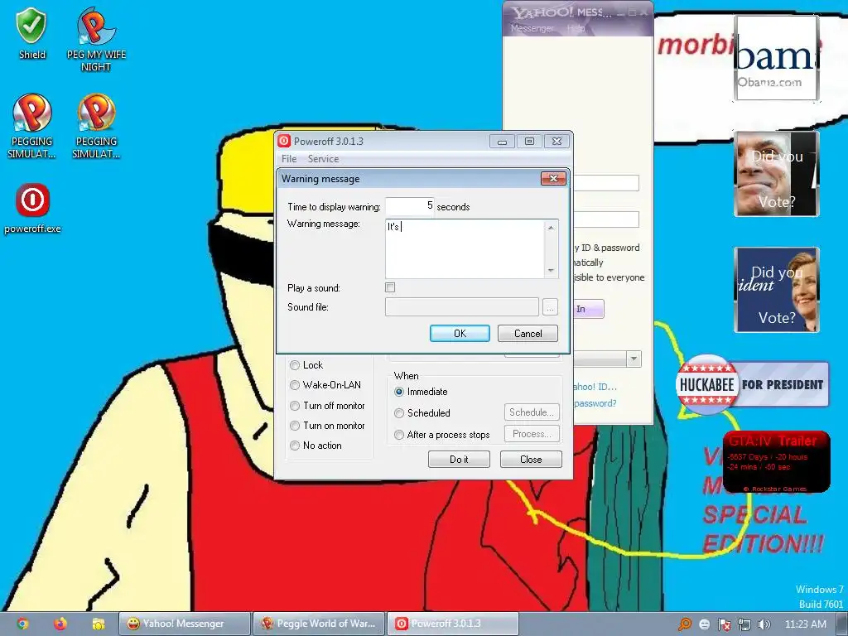Open the Obama.com desktop gadget
Viewport: 848px width, 636px height.
click(x=776, y=58)
